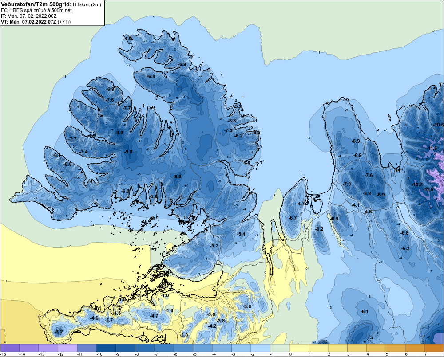This screenshot has width=444, height=357.
Task: Click the '-5.4' temperature value
Action: [x=241, y=234]
